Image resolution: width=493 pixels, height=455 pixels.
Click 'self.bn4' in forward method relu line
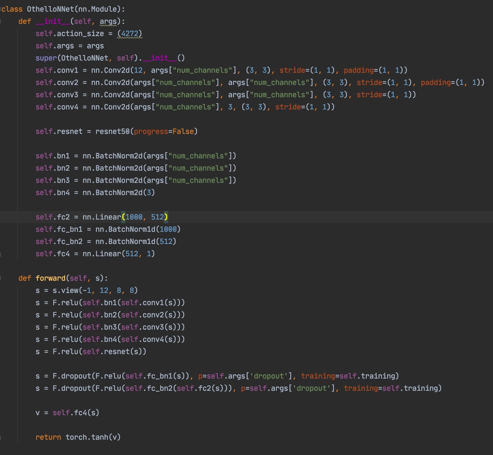pyautogui.click(x=100, y=339)
